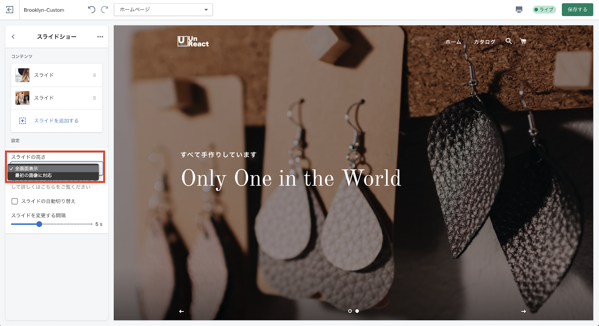Viewport: 599px width, 326px height.
Task: Click the undo arrow icon
Action: [91, 10]
